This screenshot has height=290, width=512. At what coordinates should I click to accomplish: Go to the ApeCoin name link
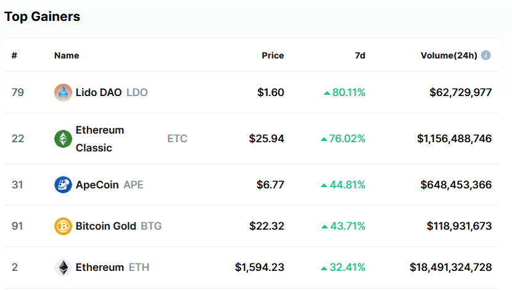tap(97, 185)
